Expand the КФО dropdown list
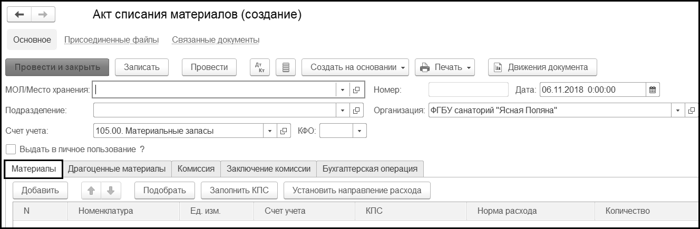Image resolution: width=700 pixels, height=229 pixels. pos(359,131)
